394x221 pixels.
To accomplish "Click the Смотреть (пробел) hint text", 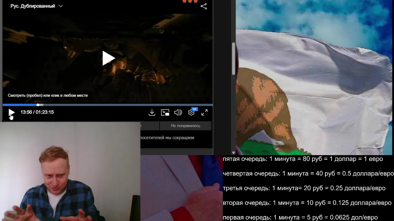I will [48, 95].
